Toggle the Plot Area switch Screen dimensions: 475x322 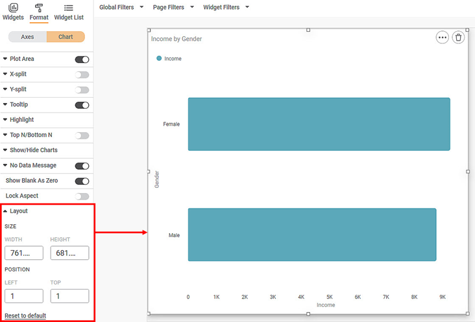click(82, 60)
